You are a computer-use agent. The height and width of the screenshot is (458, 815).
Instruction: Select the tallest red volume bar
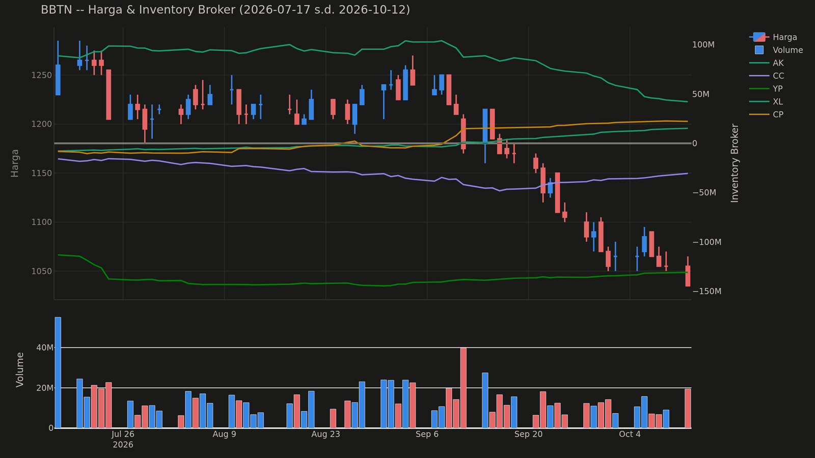(464, 388)
